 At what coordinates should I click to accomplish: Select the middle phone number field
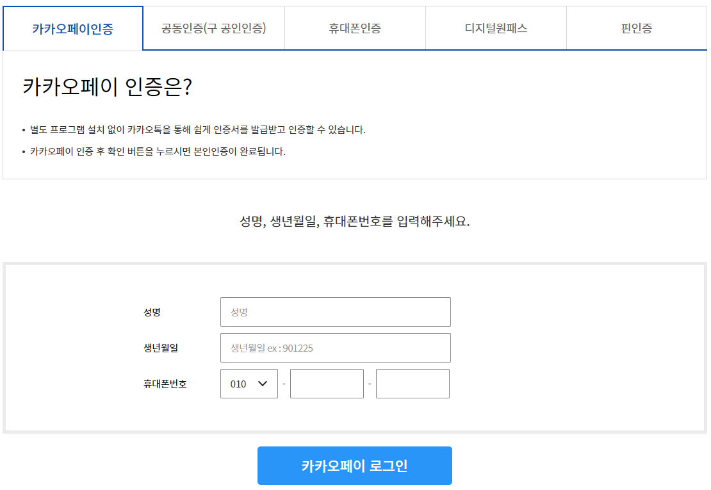tap(327, 384)
